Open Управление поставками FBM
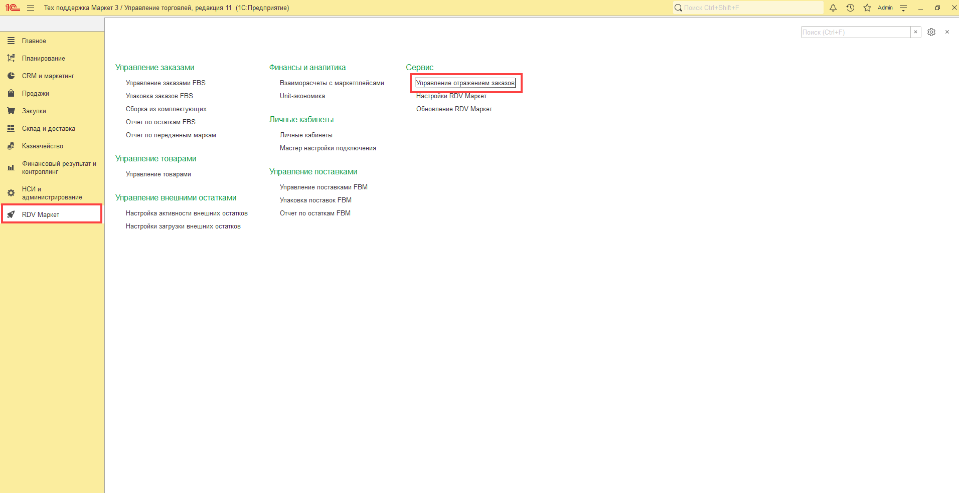 [324, 187]
